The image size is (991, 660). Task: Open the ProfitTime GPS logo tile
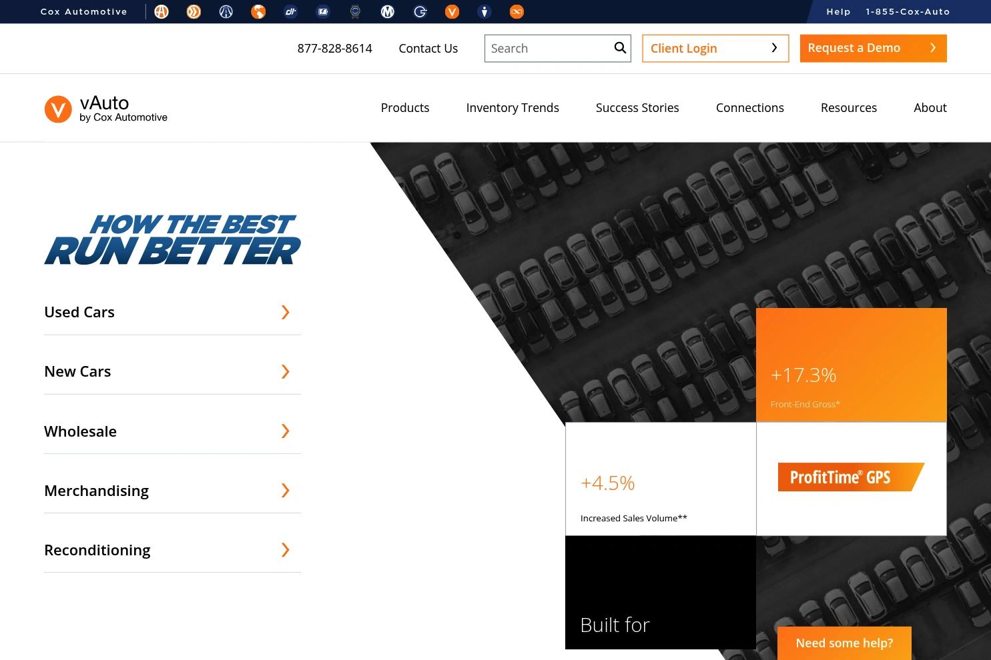852,479
